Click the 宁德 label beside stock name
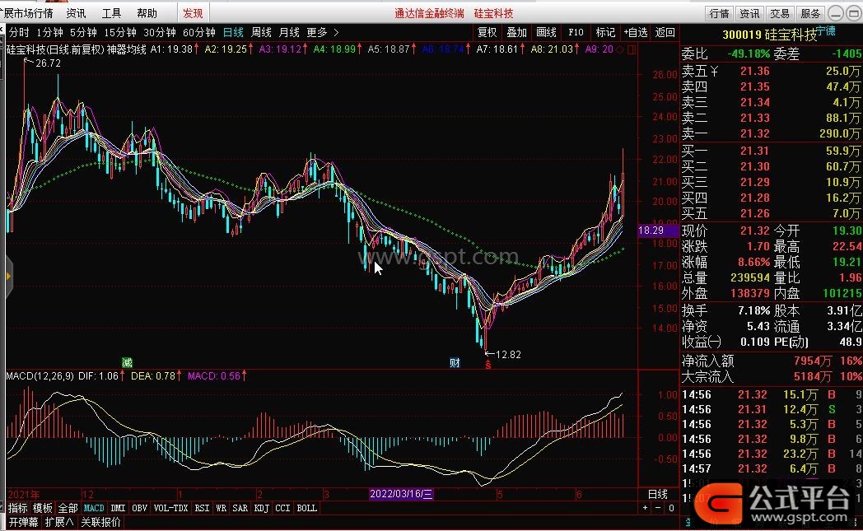 point(826,30)
